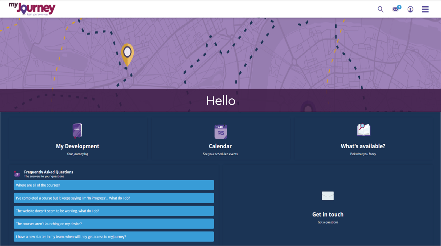
Task: Open the hamburger menu
Action: coord(425,9)
